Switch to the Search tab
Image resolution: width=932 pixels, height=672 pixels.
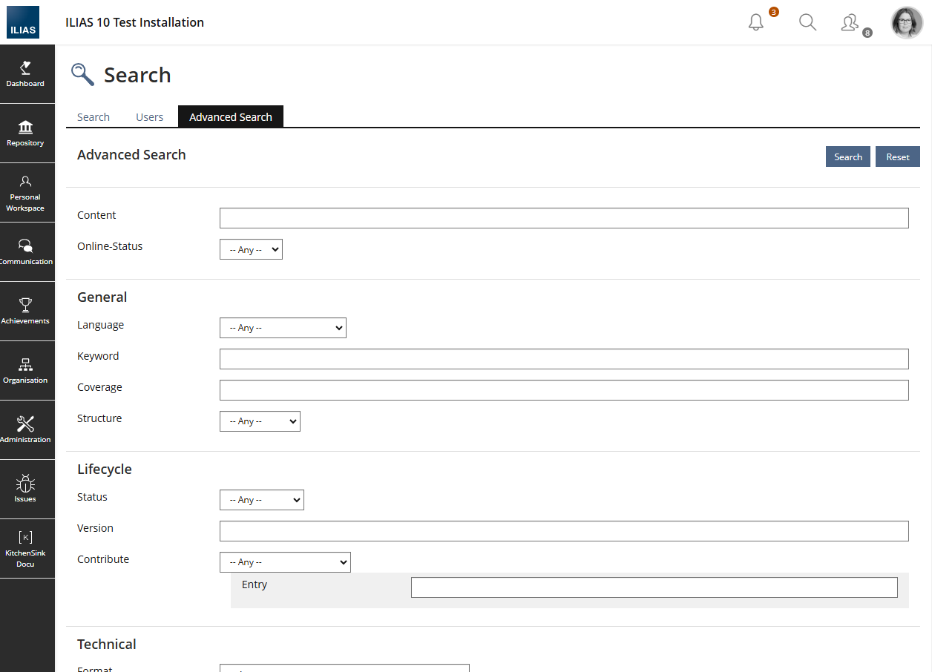93,117
